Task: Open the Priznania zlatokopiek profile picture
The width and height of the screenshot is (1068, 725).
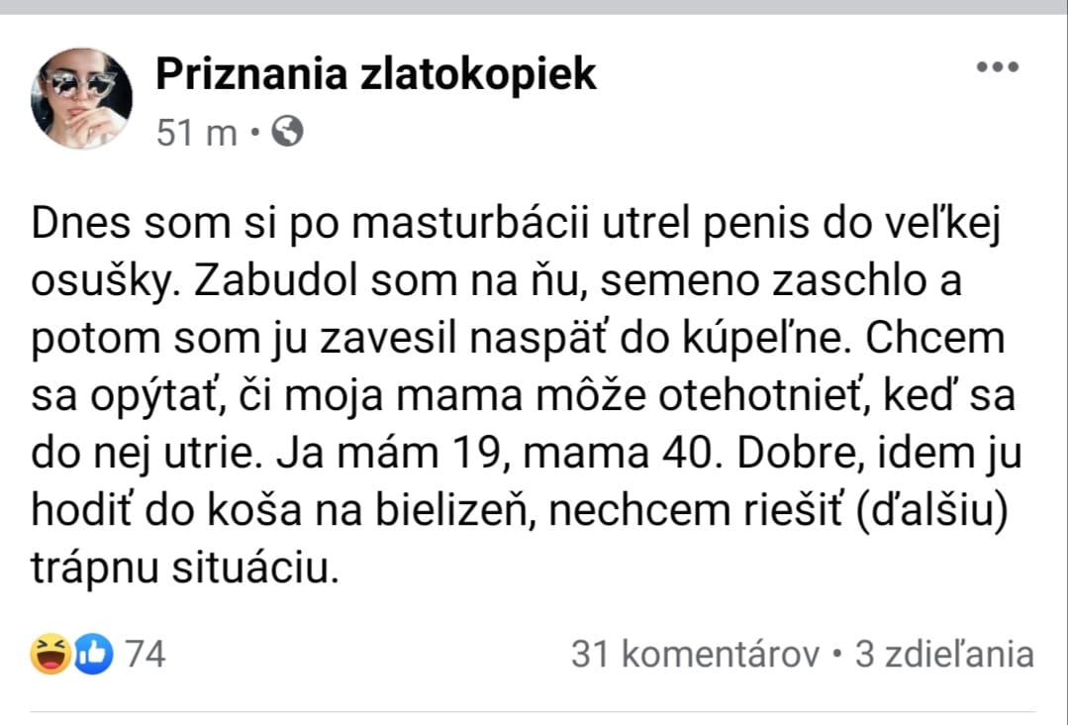Action: pyautogui.click(x=81, y=98)
